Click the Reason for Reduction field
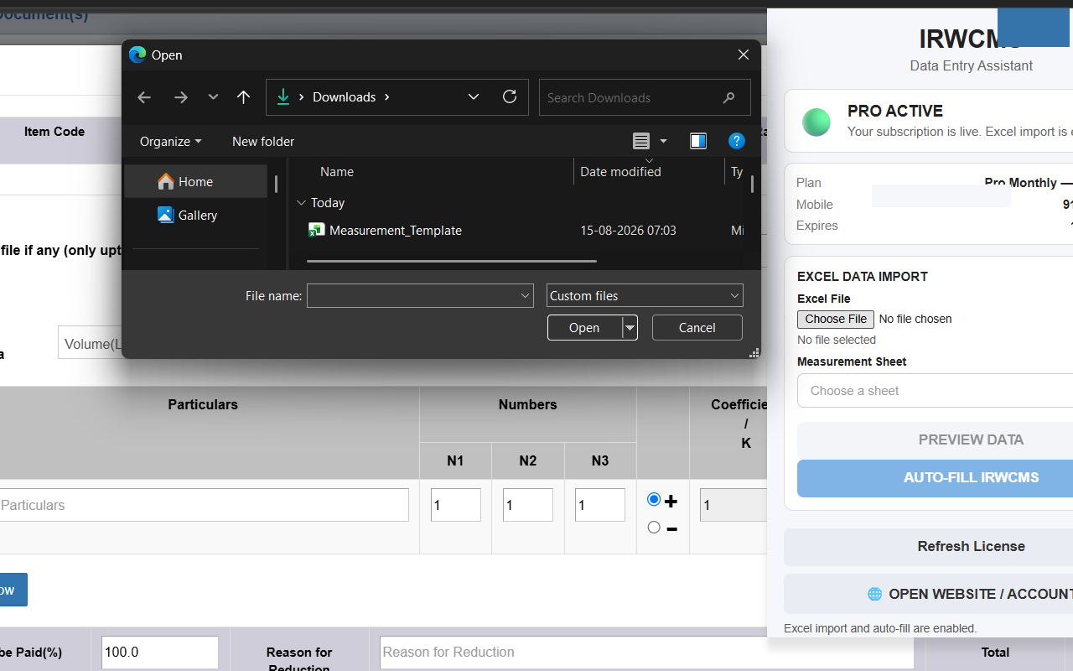Screen dimensions: 1073x671 coord(646,653)
